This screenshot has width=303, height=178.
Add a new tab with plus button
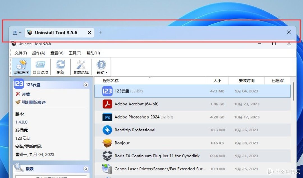click(x=101, y=32)
